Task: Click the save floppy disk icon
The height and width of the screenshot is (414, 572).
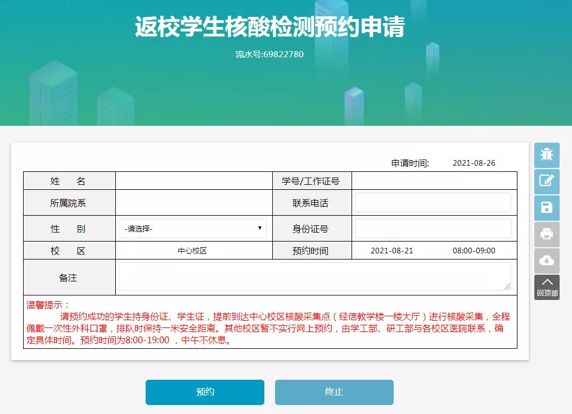Action: 546,207
